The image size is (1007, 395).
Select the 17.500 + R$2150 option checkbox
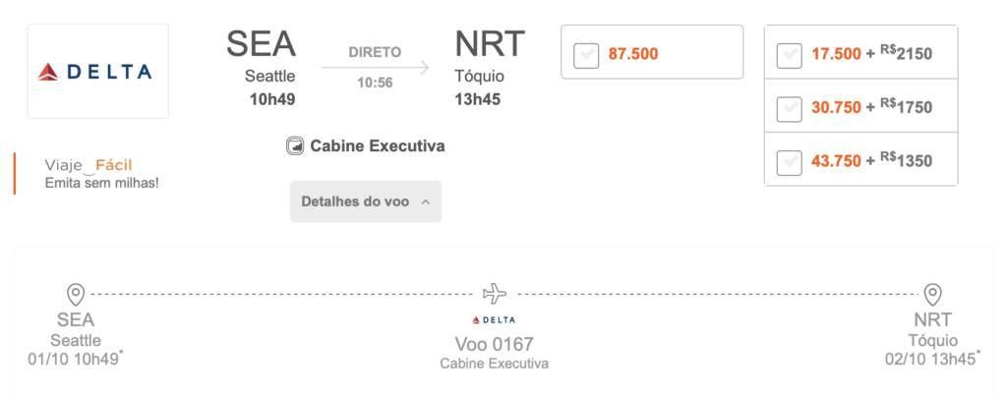[790, 55]
